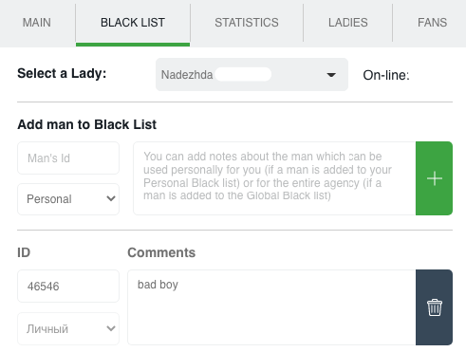
Task: Click the Add man to Black List heading
Action: tap(87, 124)
